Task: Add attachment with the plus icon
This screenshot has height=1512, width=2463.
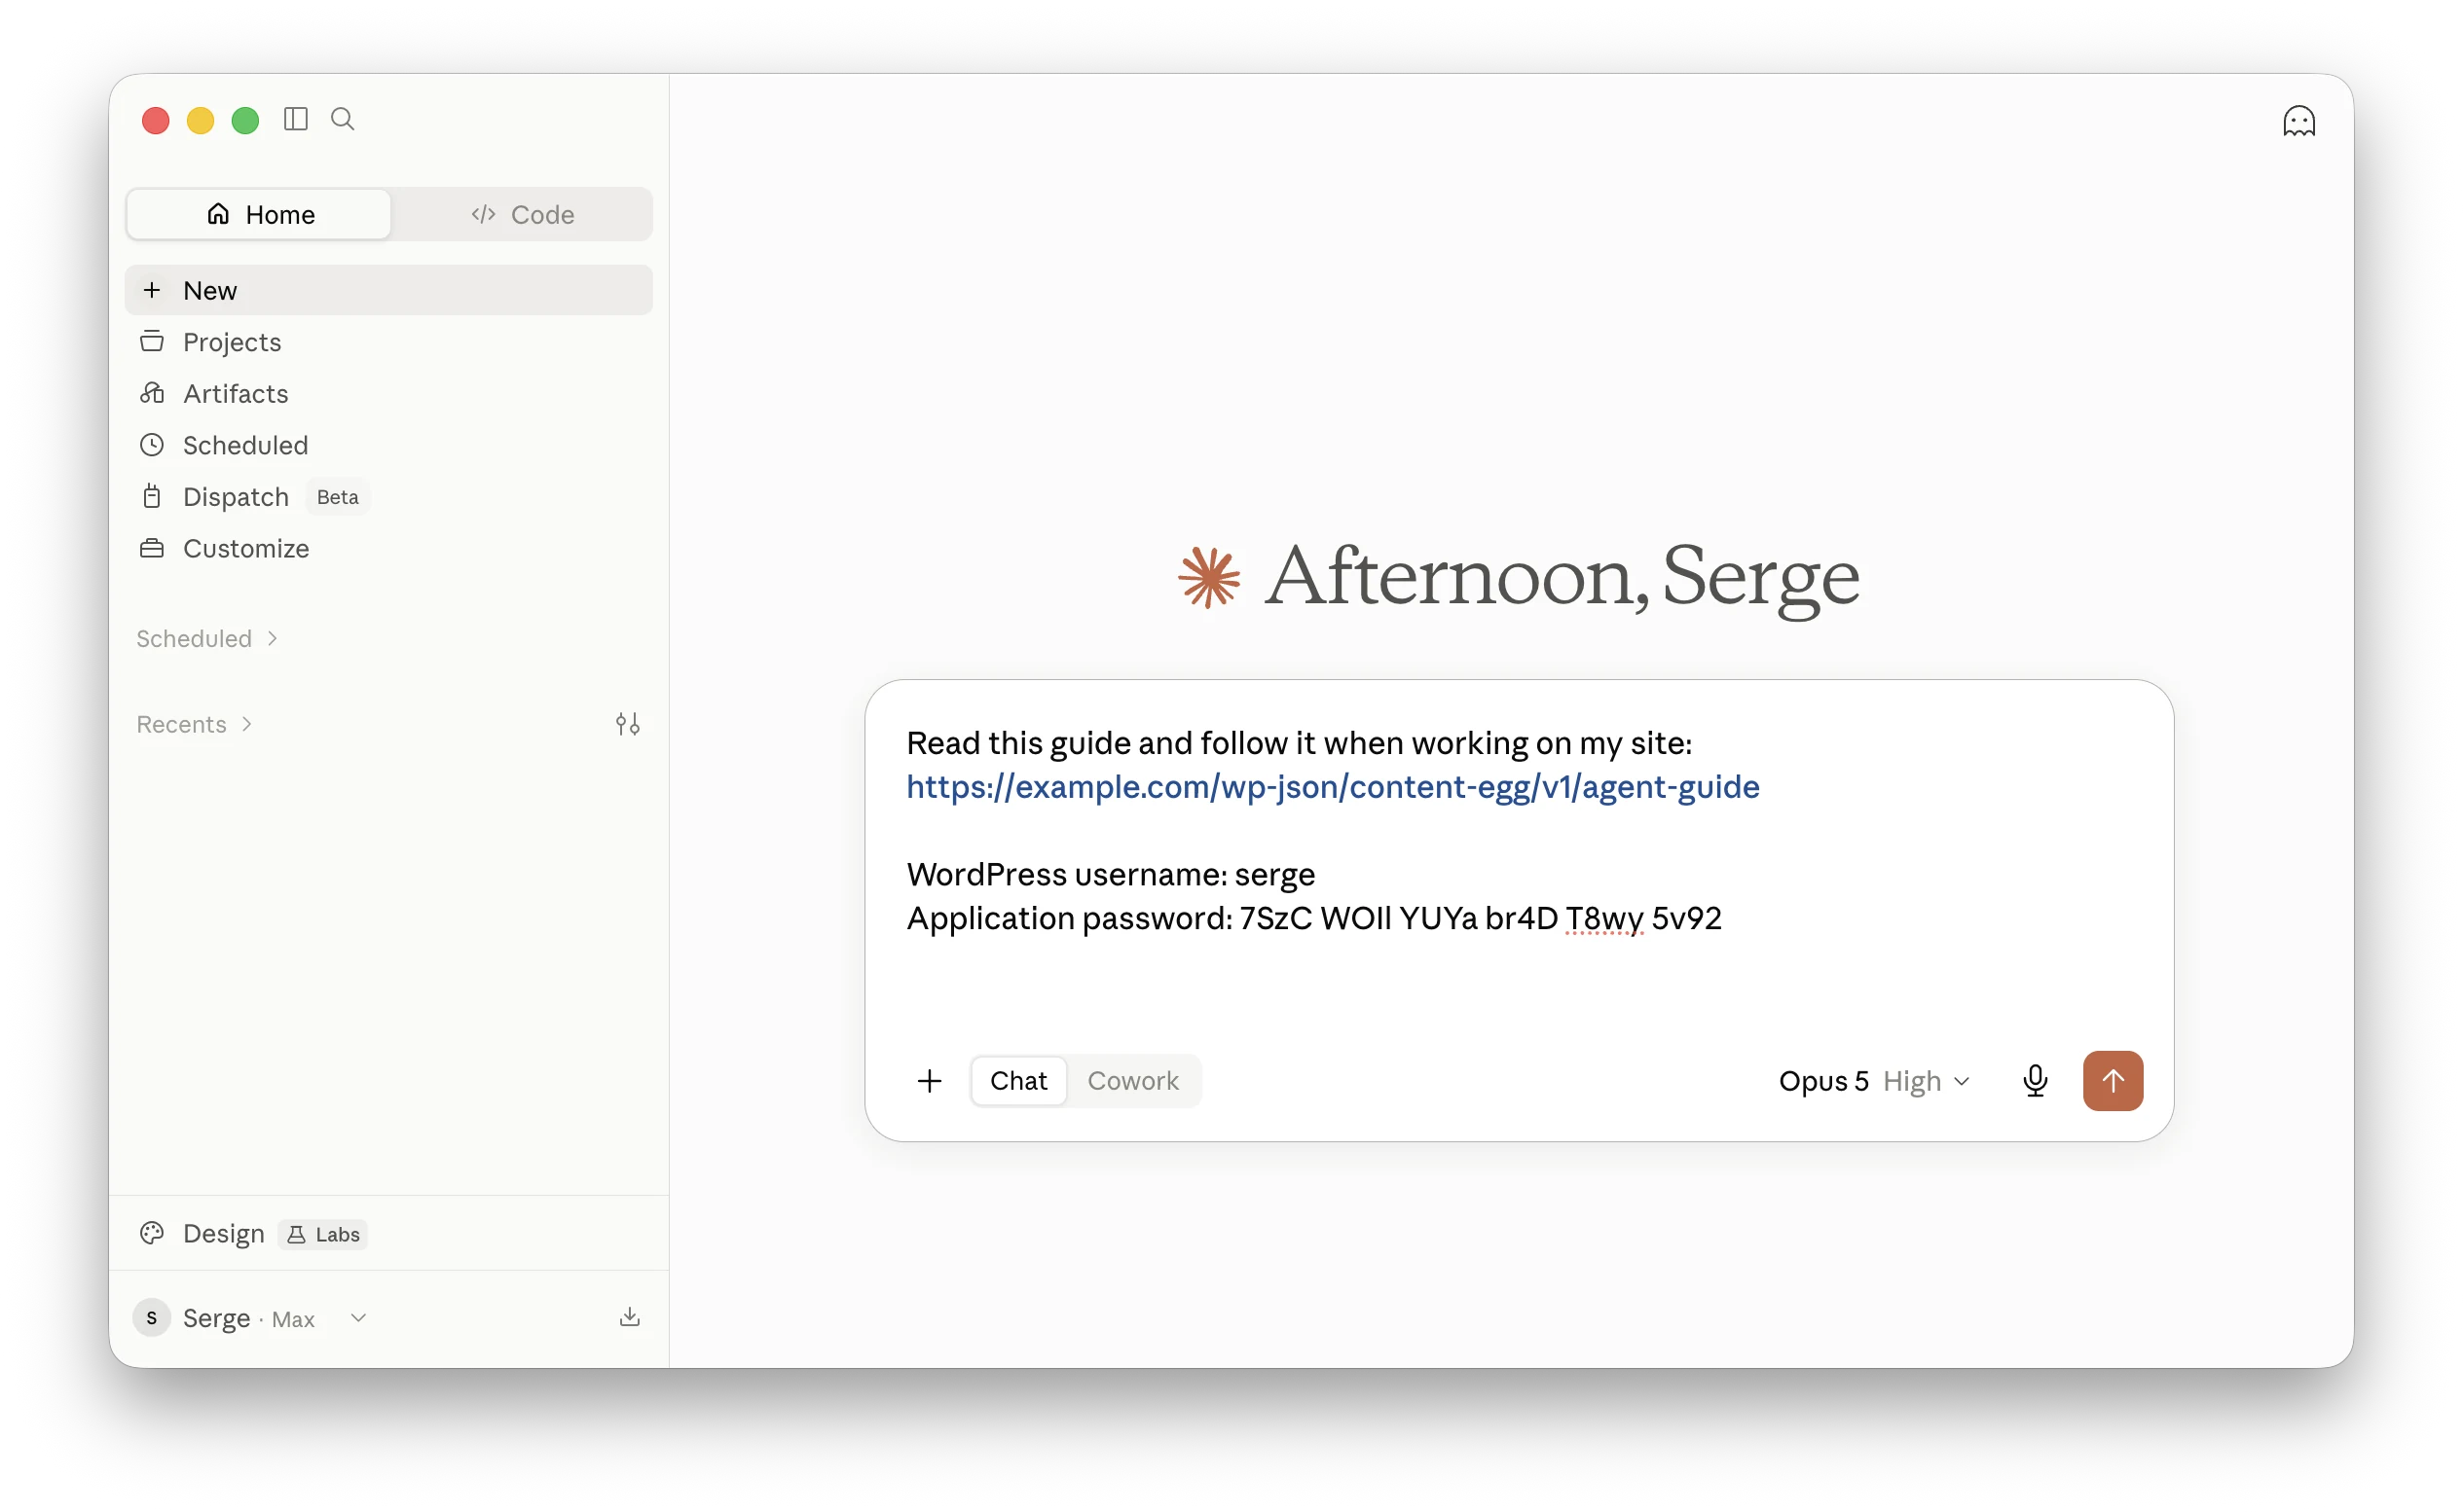Action: 930,1081
